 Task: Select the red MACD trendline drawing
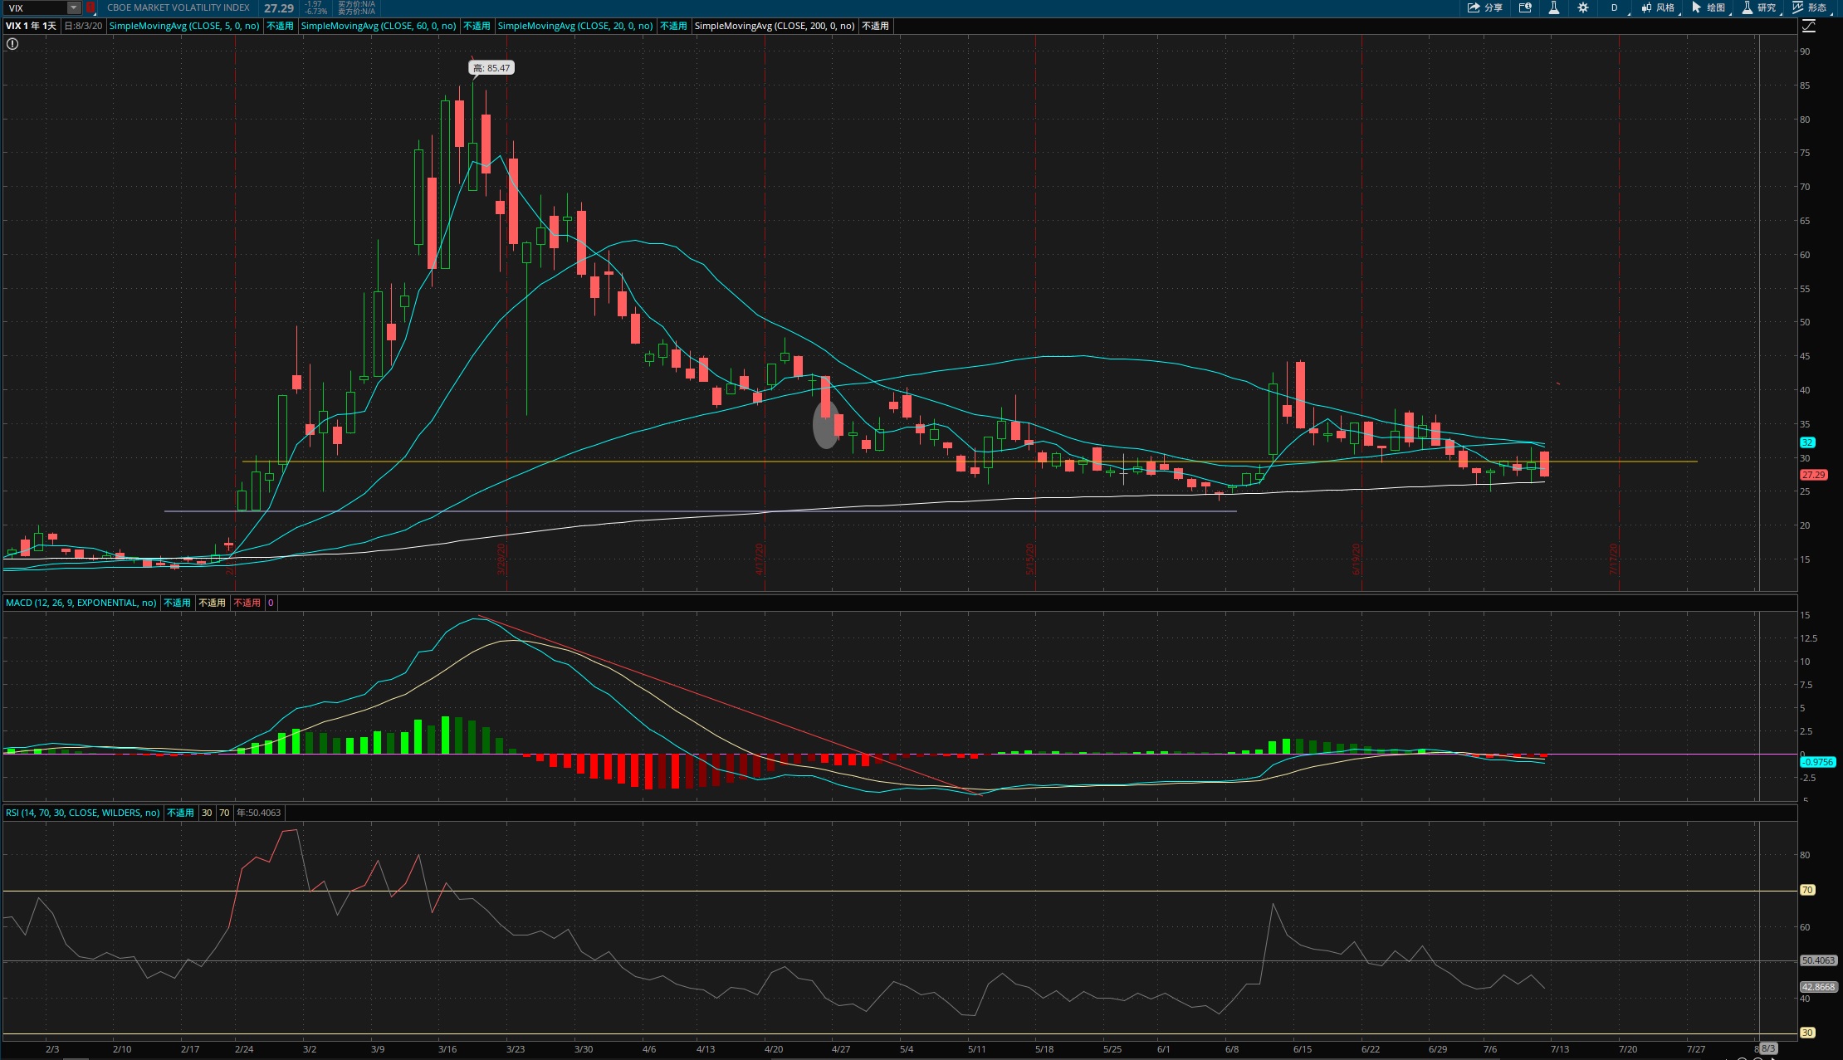(x=731, y=706)
